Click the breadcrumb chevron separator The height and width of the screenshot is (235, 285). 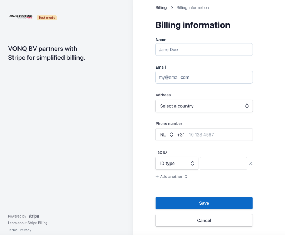click(x=172, y=7)
